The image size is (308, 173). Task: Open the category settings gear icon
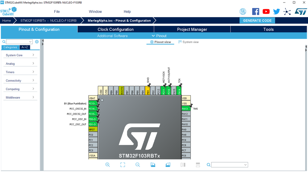(37, 42)
